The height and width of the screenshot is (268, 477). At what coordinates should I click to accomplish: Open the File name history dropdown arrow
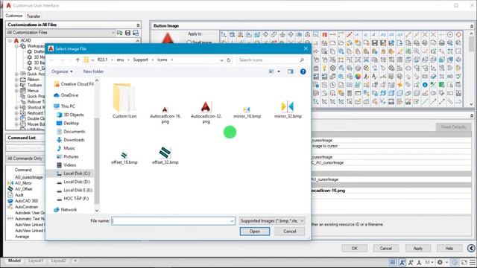(x=232, y=221)
